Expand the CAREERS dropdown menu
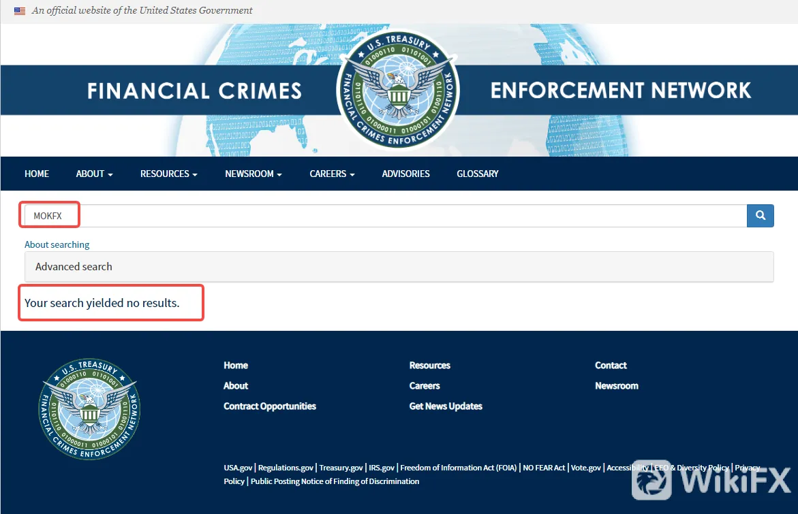The image size is (798, 514). click(332, 174)
